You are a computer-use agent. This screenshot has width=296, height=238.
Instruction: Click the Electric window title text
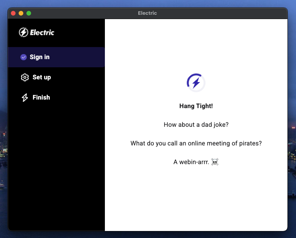click(147, 13)
